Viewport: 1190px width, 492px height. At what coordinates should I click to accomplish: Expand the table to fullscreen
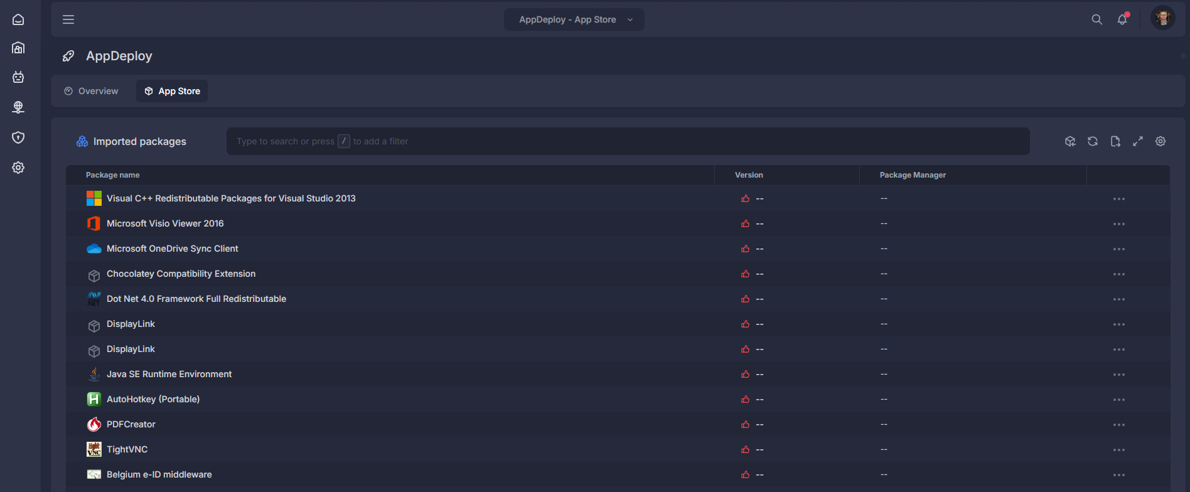click(x=1138, y=141)
